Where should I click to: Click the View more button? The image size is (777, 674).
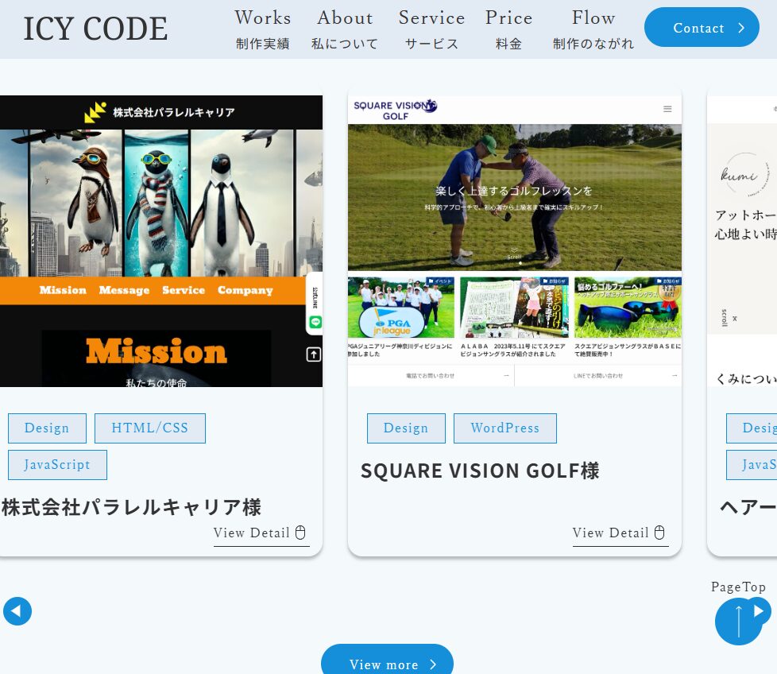(387, 664)
